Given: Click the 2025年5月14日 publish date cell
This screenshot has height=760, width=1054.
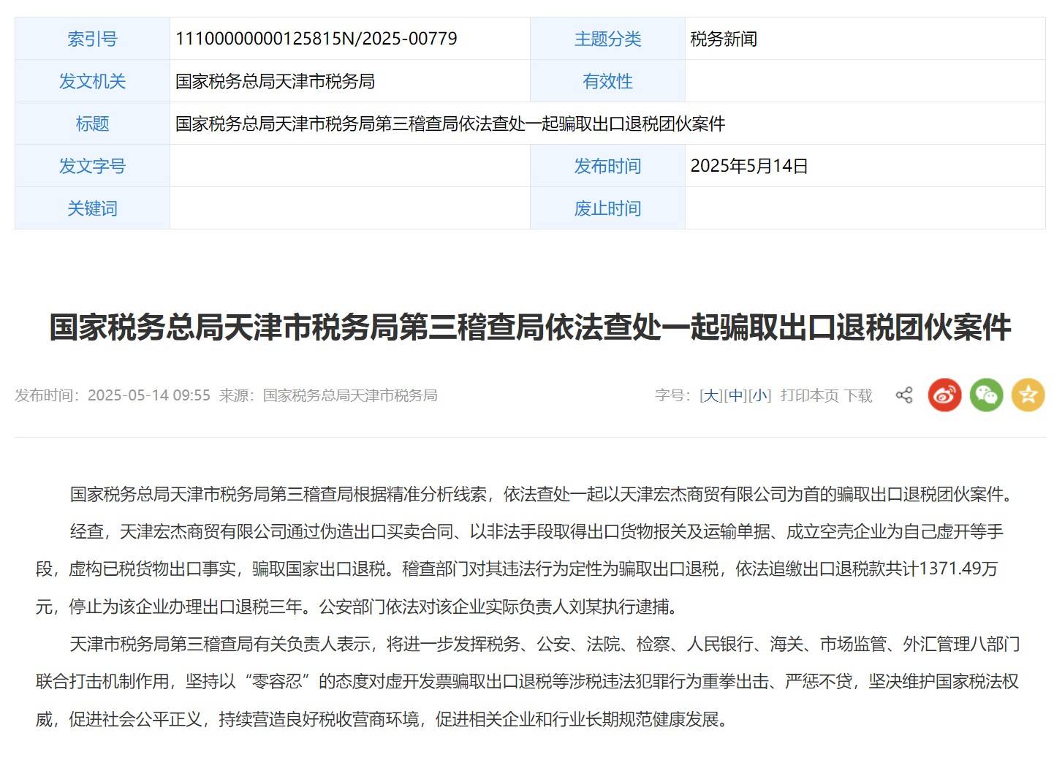Looking at the screenshot, I should pos(865,166).
